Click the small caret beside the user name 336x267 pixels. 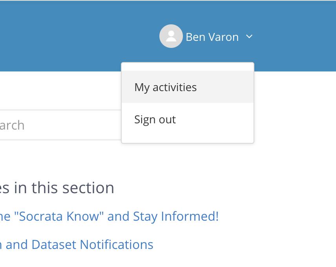(x=249, y=37)
